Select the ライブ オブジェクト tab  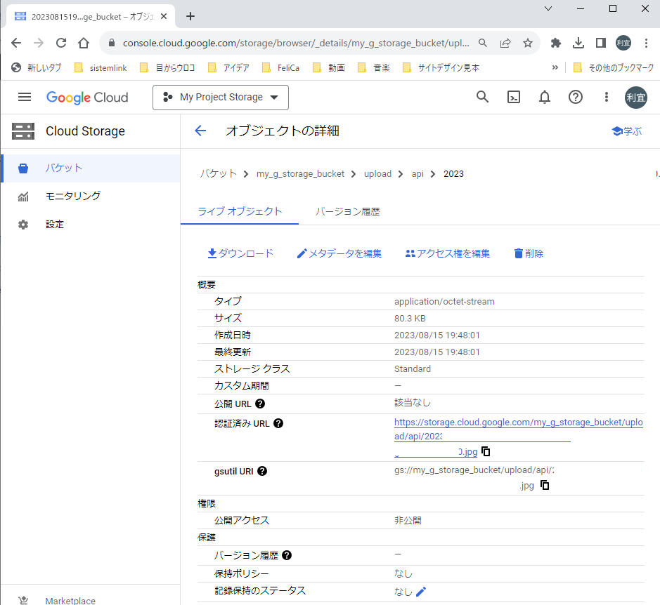coord(240,211)
